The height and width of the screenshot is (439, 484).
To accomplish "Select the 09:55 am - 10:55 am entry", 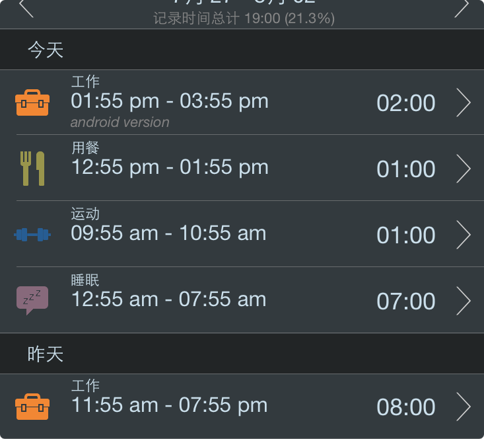I will 242,234.
